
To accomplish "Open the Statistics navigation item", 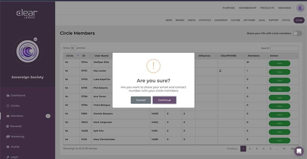I will click(205, 20).
